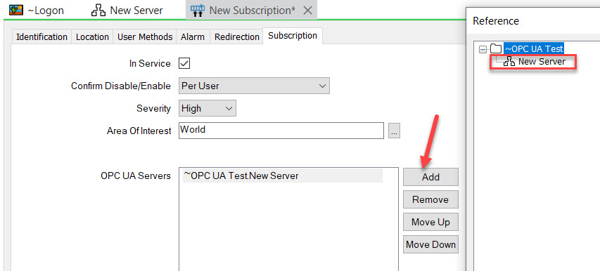Open the User Methods tab
The width and height of the screenshot is (600, 271).
pyautogui.click(x=145, y=37)
